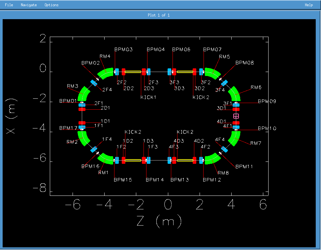Select the green RM6 dipole magnet
Screen dimensions: 321x250
[235, 94]
